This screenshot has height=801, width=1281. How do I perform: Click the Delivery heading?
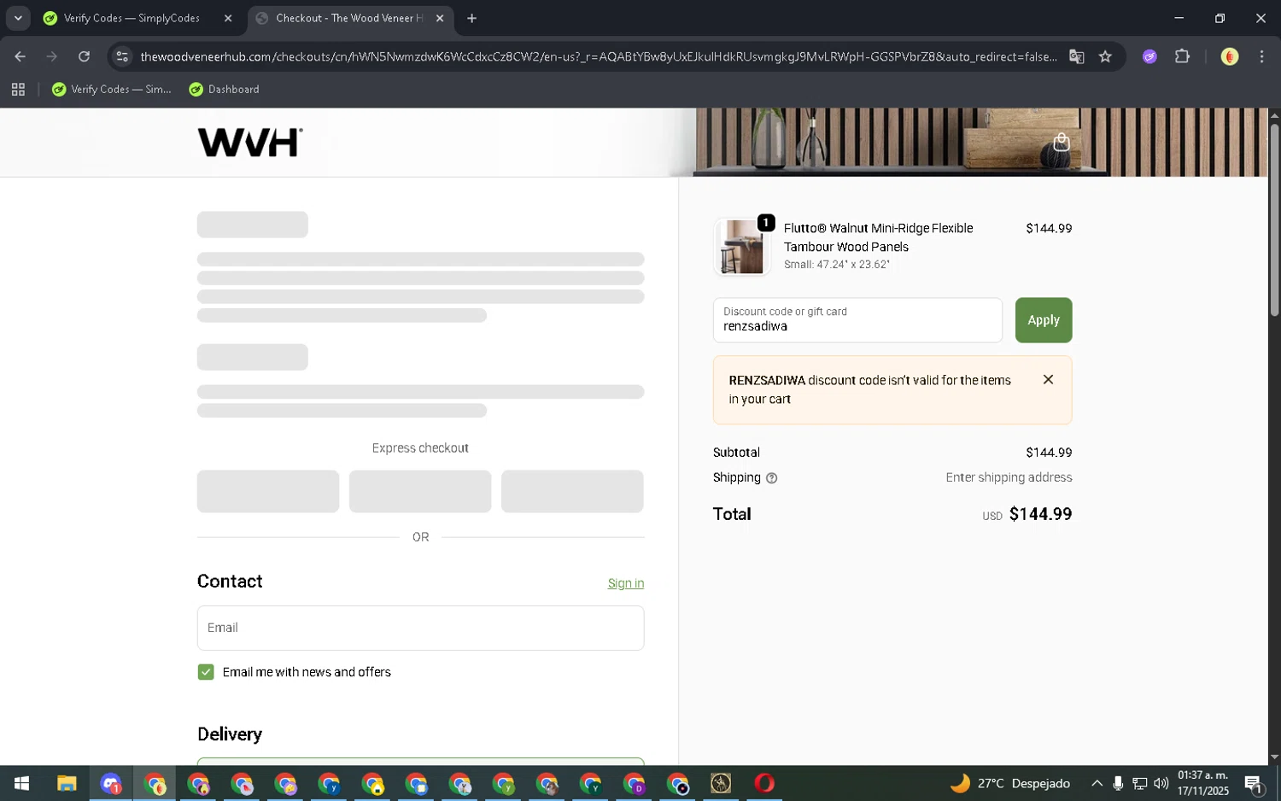(230, 734)
